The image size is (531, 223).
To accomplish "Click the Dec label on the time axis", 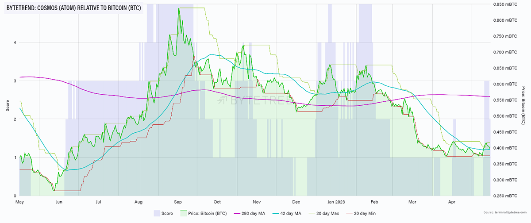I will click(x=296, y=202).
